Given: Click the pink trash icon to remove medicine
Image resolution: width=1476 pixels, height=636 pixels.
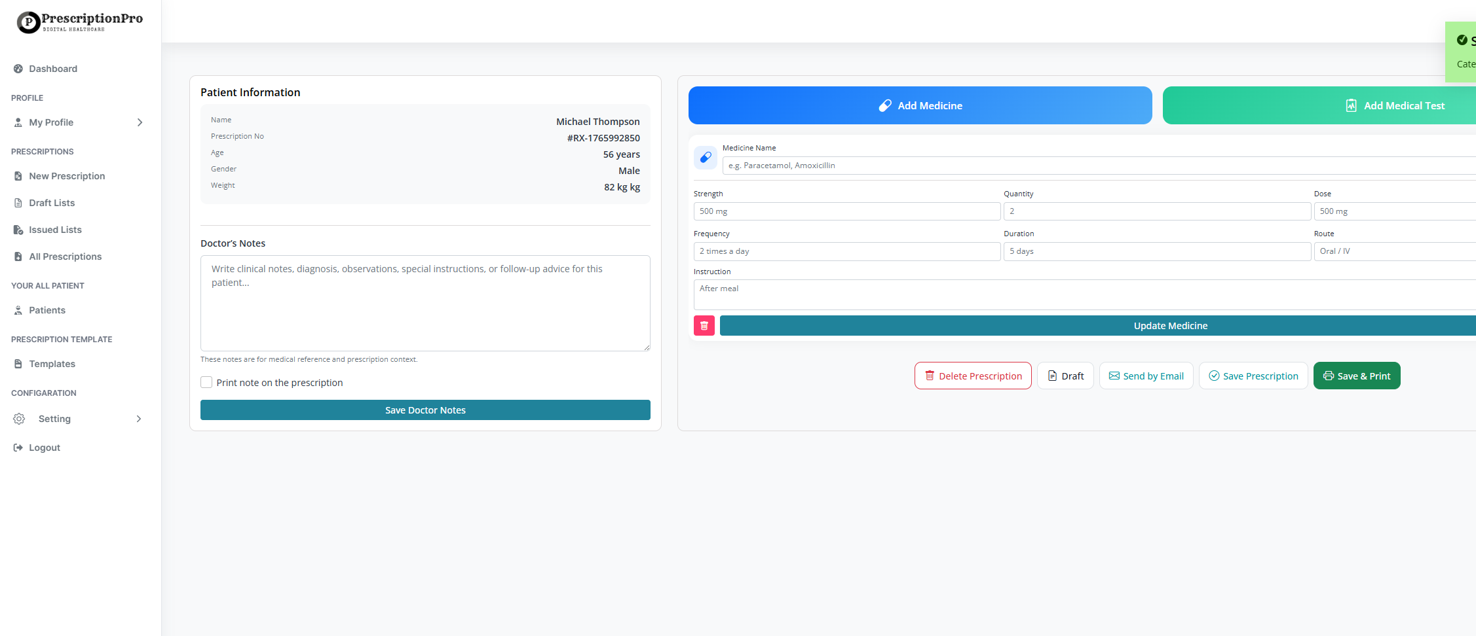Looking at the screenshot, I should (x=704, y=325).
